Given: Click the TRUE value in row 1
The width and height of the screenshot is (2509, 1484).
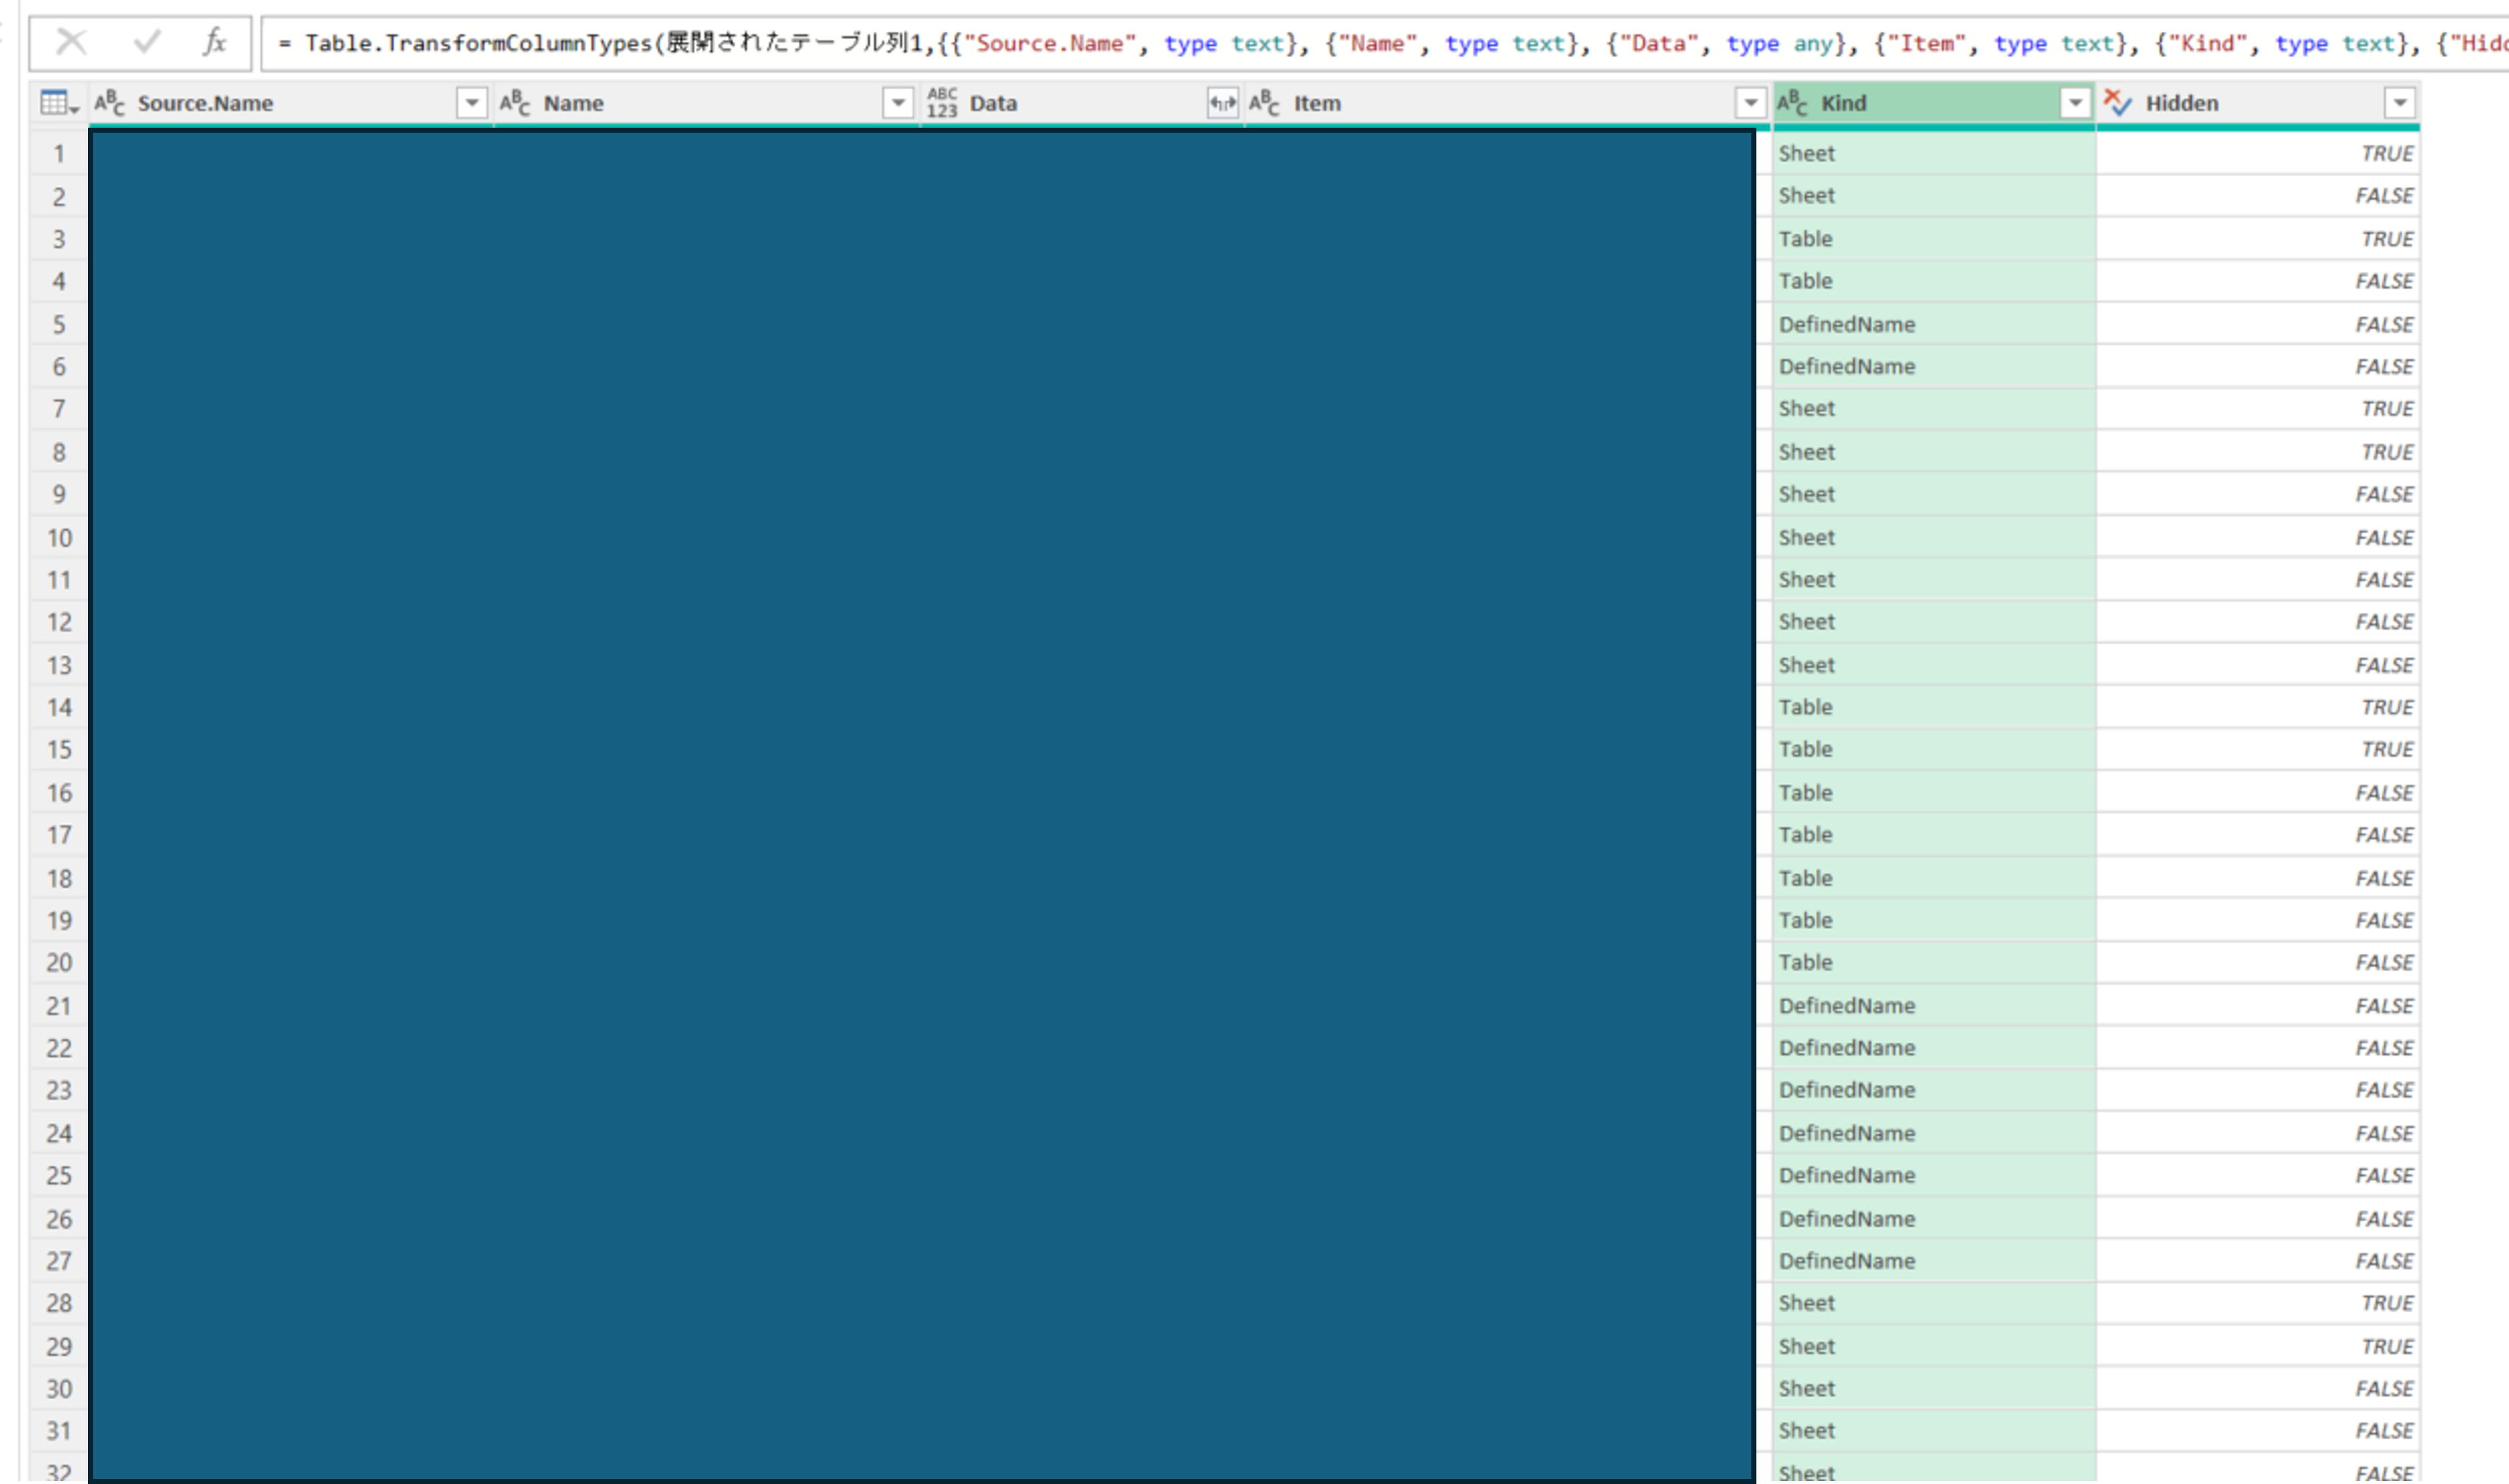Looking at the screenshot, I should pyautogui.click(x=2386, y=154).
